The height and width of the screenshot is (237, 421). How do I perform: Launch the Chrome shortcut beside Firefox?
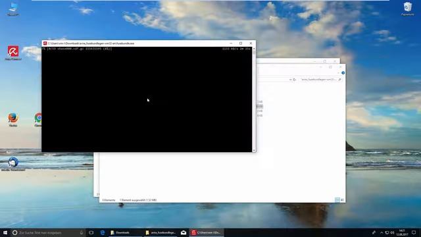(38, 120)
